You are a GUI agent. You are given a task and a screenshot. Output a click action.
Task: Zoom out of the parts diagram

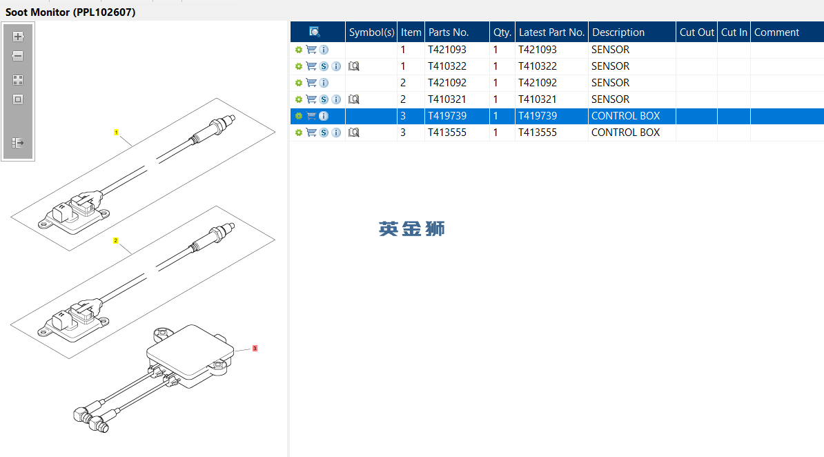click(18, 56)
